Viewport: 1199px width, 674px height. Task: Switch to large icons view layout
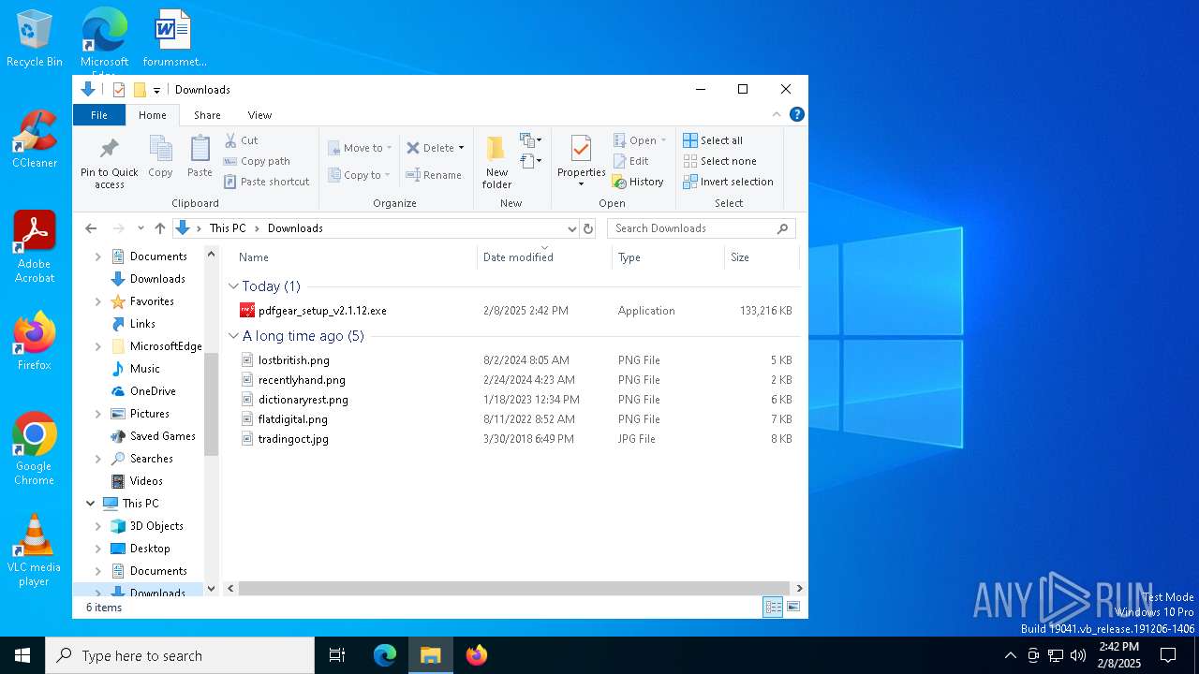click(x=793, y=608)
